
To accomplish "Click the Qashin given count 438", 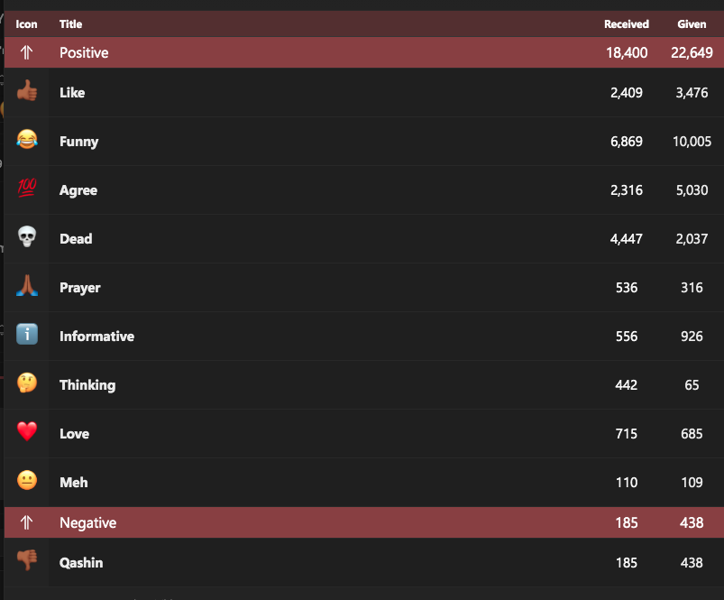I will coord(692,563).
